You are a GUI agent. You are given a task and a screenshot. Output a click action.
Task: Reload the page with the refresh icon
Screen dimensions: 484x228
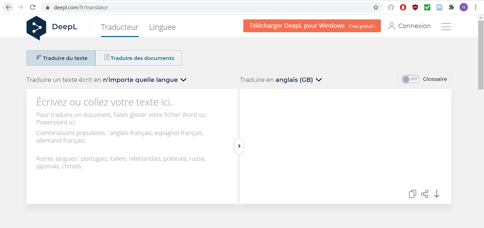point(33,7)
